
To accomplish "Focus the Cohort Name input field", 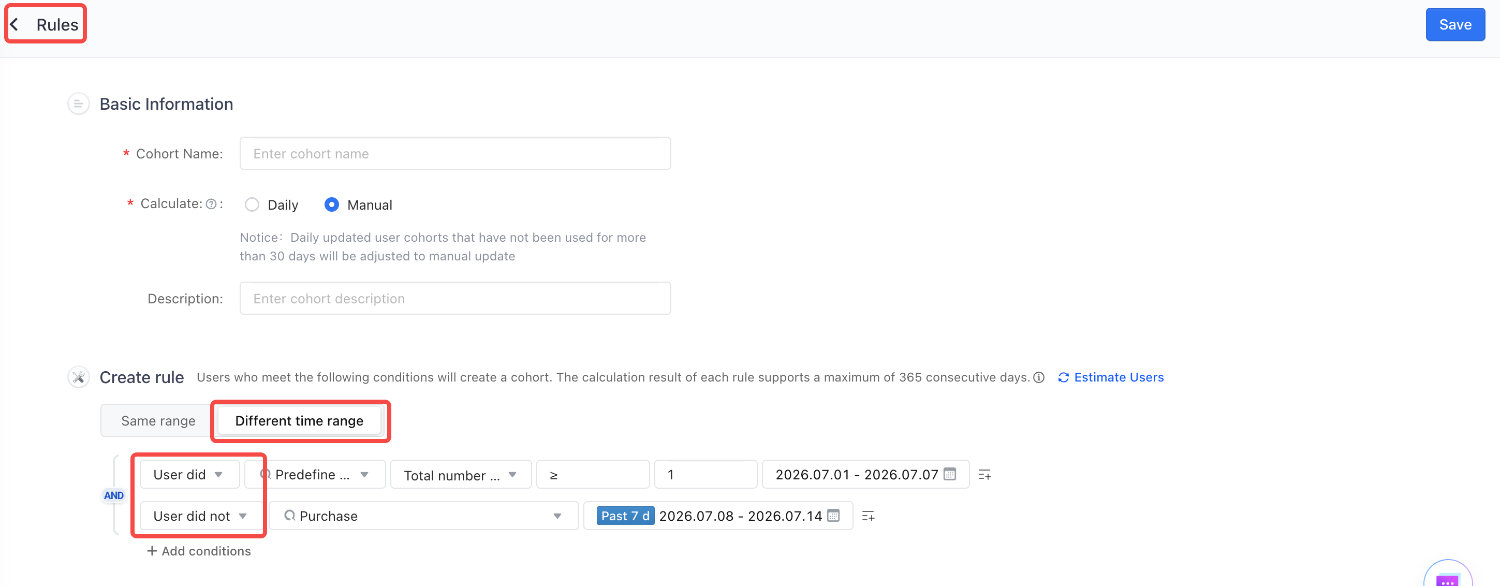I will pyautogui.click(x=455, y=154).
